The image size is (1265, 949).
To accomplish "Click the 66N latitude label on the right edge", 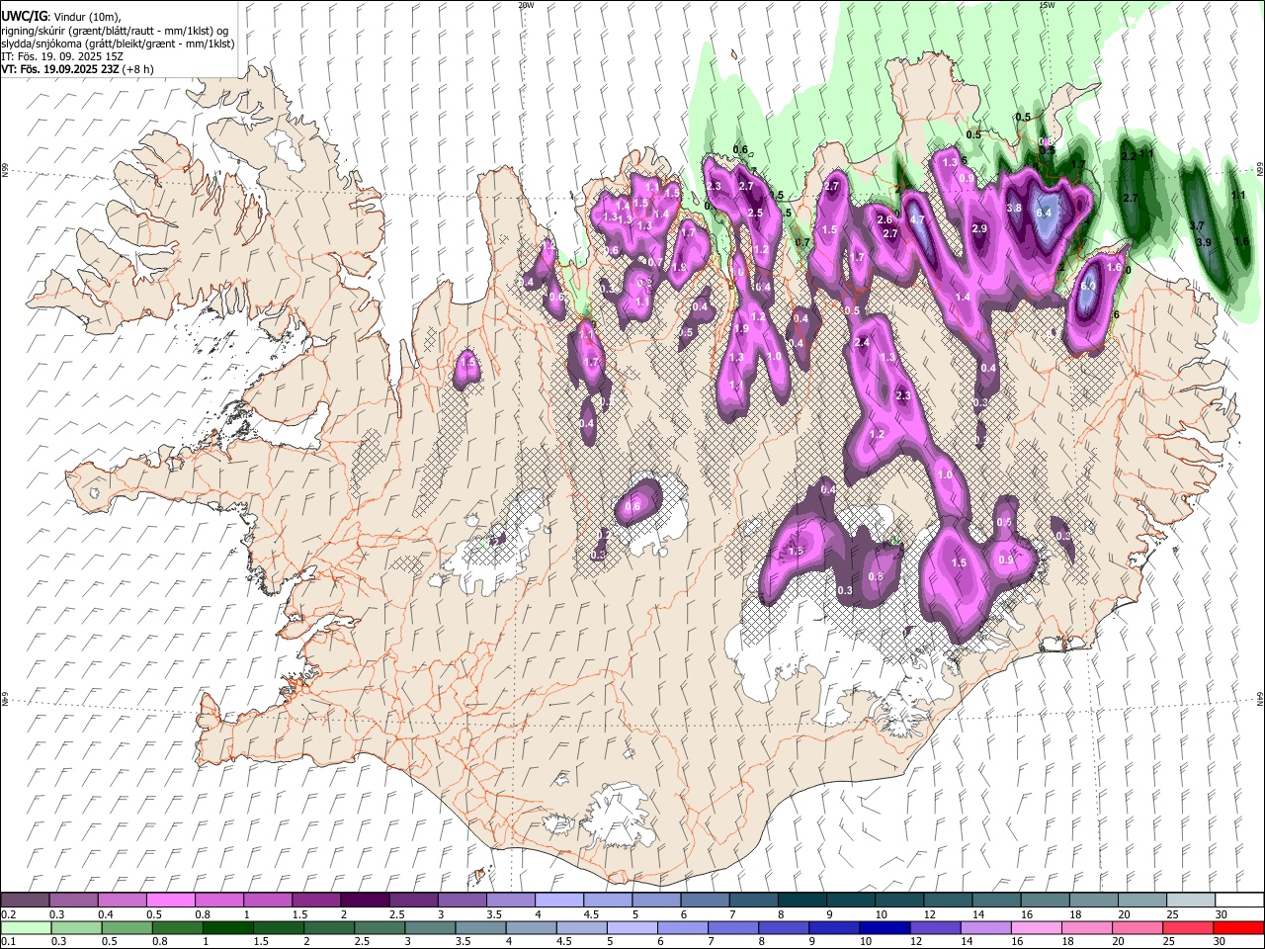I will (x=1260, y=167).
